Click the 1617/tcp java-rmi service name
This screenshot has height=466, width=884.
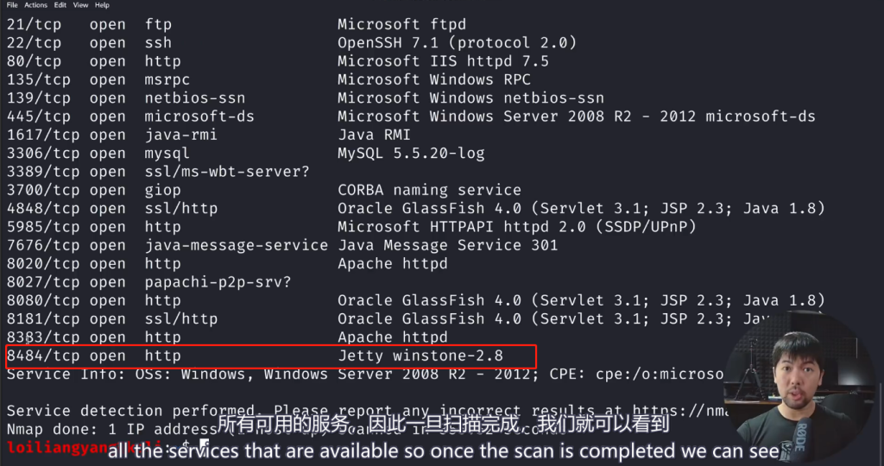coord(181,135)
